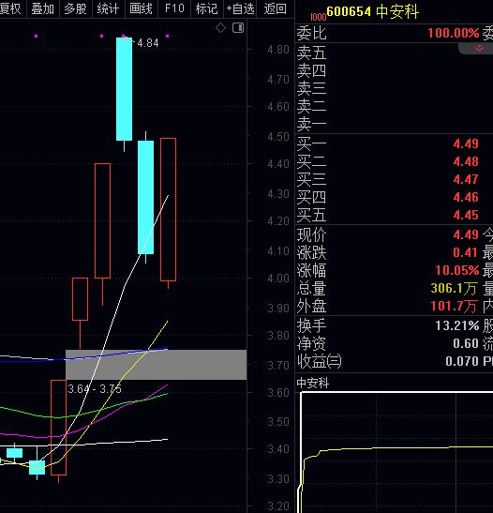
Task: Click the 中安科 intraday chart label
Action: (313, 383)
